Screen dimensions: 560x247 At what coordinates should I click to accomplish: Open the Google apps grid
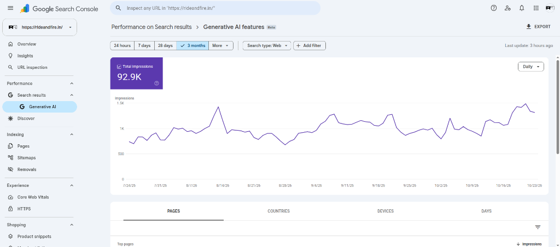(536, 8)
